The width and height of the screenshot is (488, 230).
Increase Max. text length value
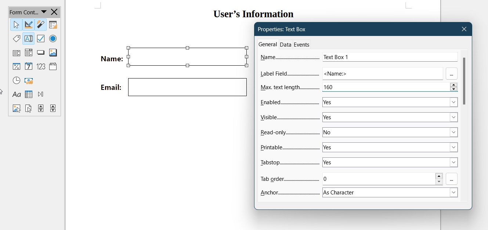click(454, 85)
